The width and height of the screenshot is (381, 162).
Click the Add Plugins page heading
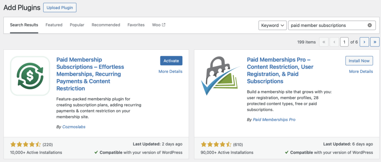[22, 7]
